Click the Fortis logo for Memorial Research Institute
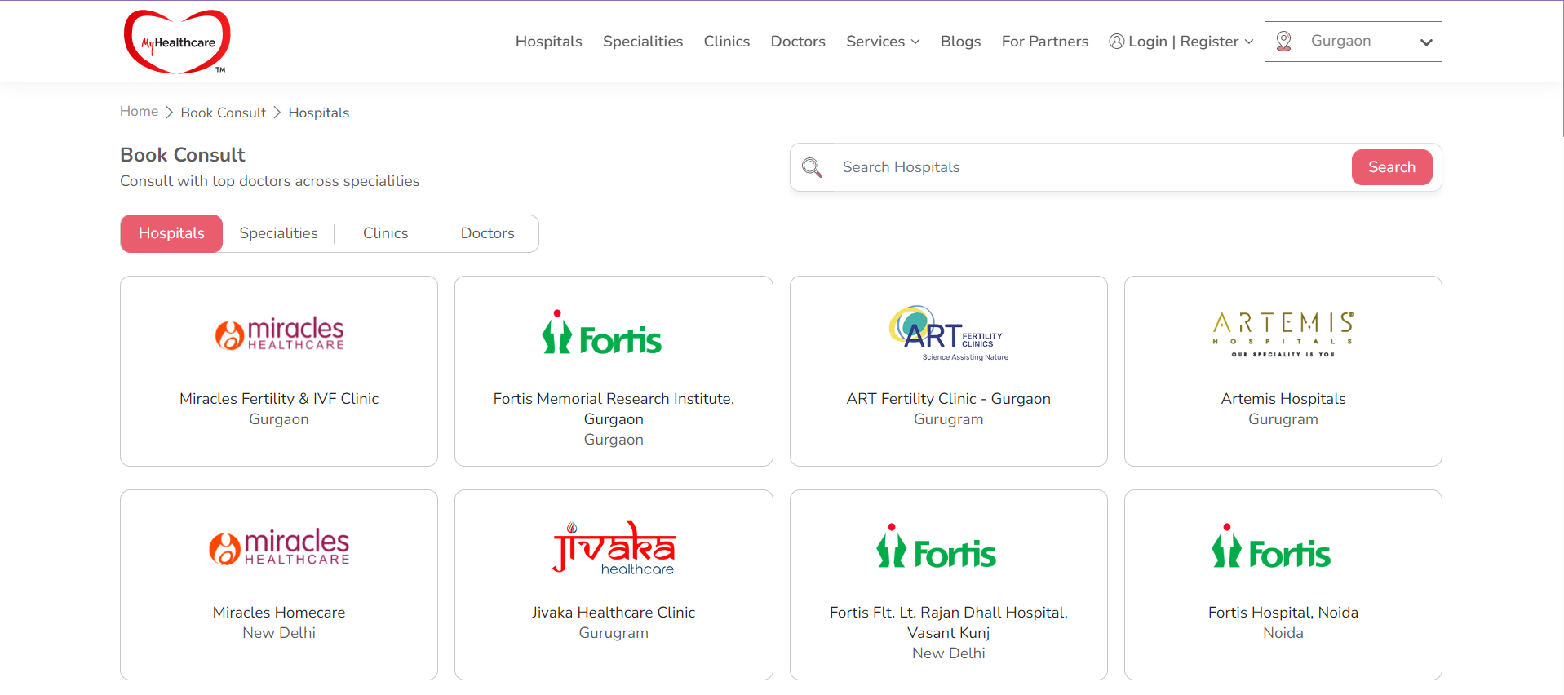This screenshot has height=695, width=1564. [602, 332]
